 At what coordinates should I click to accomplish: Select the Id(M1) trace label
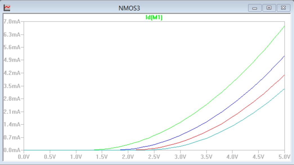click(154, 17)
